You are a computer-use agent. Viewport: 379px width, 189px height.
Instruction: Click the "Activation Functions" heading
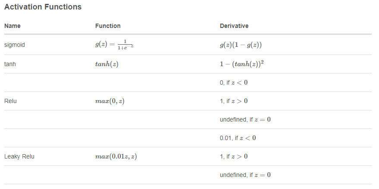click(43, 7)
